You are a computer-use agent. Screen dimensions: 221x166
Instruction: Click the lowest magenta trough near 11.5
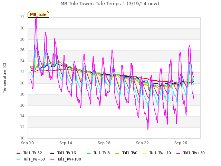[148, 129]
